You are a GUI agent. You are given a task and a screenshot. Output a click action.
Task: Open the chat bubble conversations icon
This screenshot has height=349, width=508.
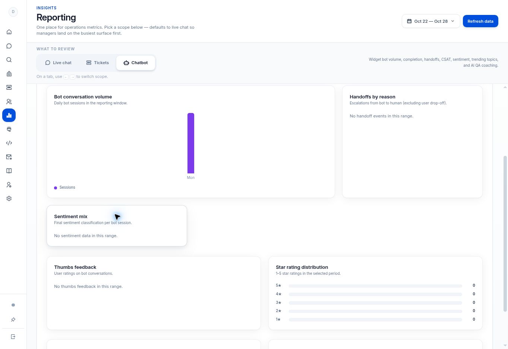(9, 46)
